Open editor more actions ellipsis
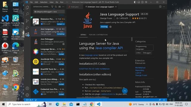The height and width of the screenshot is (107, 191). pos(164,7)
